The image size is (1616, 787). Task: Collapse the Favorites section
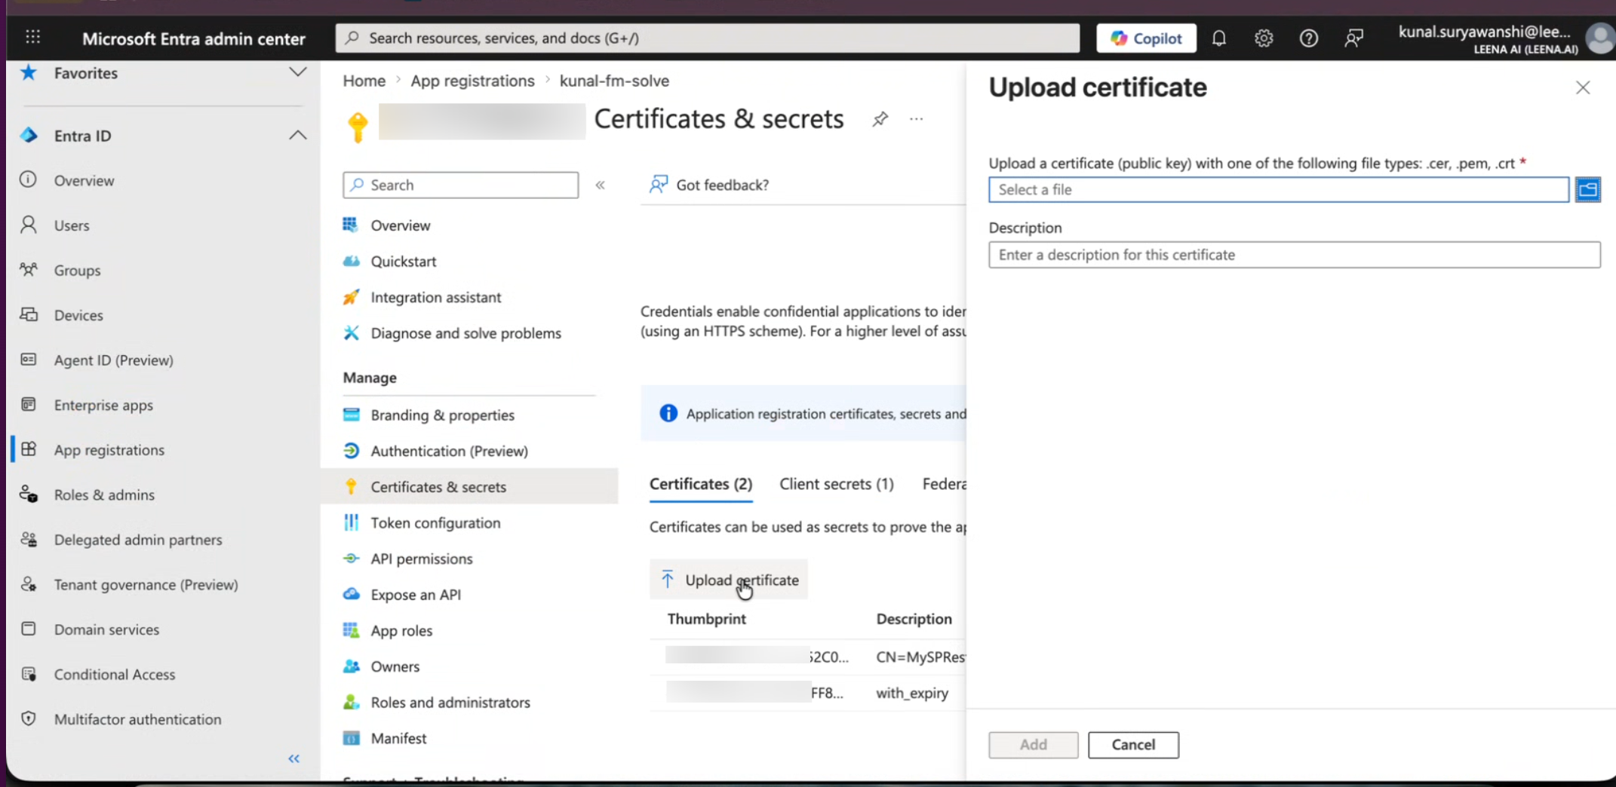pyautogui.click(x=298, y=72)
